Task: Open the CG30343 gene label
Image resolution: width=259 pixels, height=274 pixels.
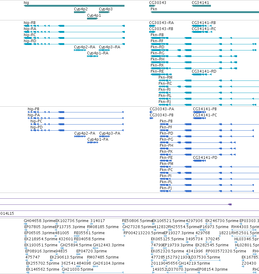Action: point(158,3)
